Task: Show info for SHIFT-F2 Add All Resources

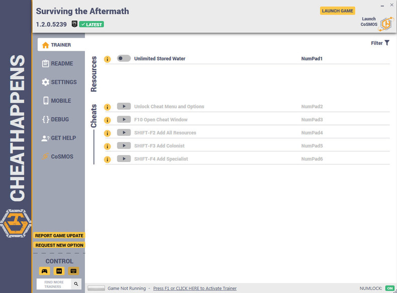Action: 108,133
